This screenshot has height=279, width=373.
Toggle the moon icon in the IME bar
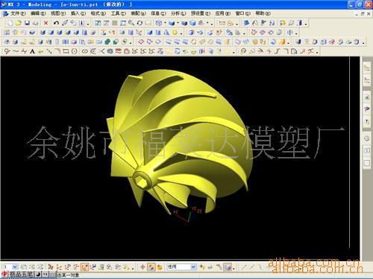(38, 275)
